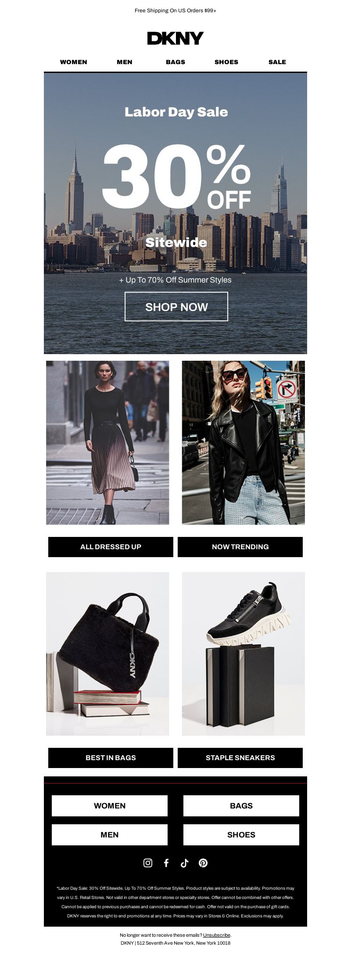Screen dimensions: 351x964
Task: Click white WOMEN footer button
Action: point(110,805)
